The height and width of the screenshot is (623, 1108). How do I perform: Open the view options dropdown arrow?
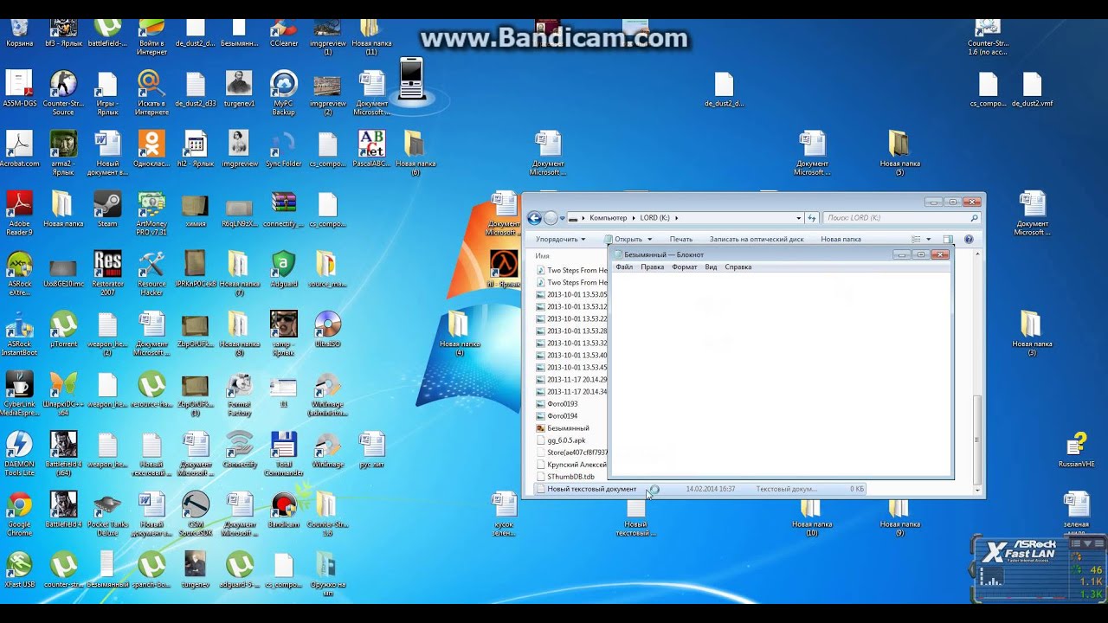929,240
